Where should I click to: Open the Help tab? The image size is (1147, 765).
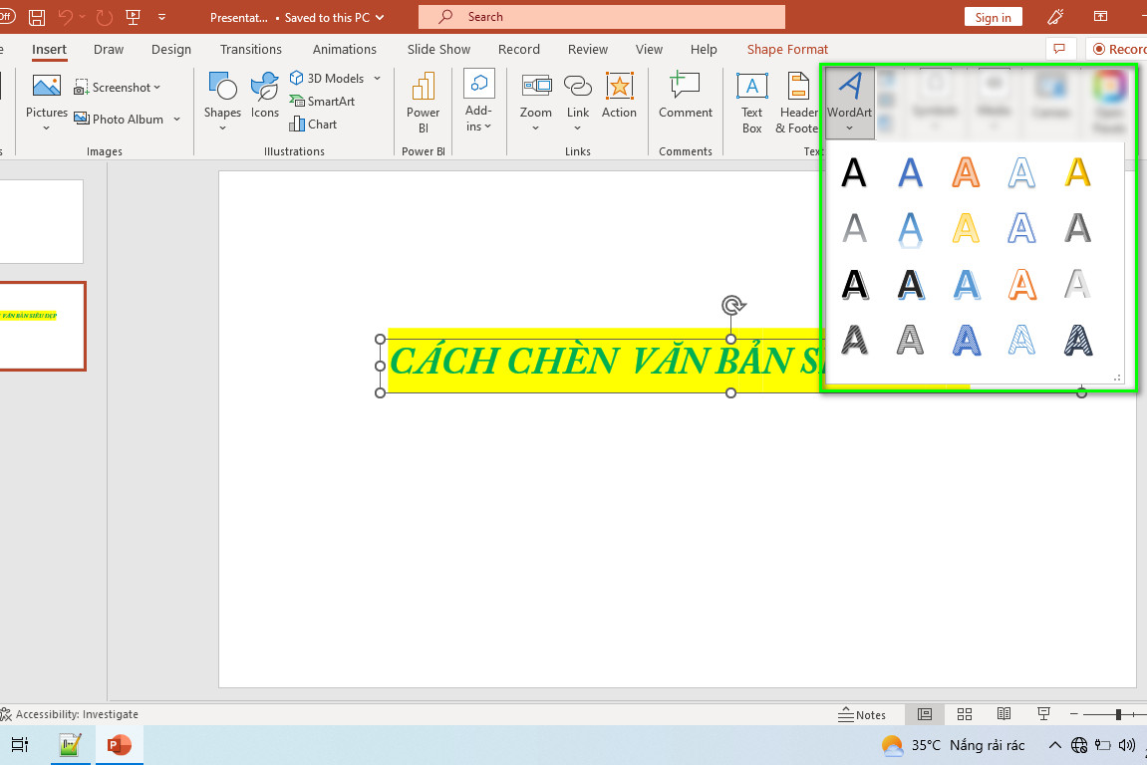704,49
